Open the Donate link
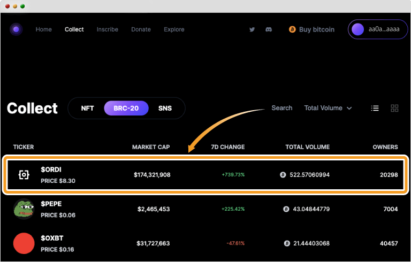This screenshot has width=411, height=262. coord(141,29)
